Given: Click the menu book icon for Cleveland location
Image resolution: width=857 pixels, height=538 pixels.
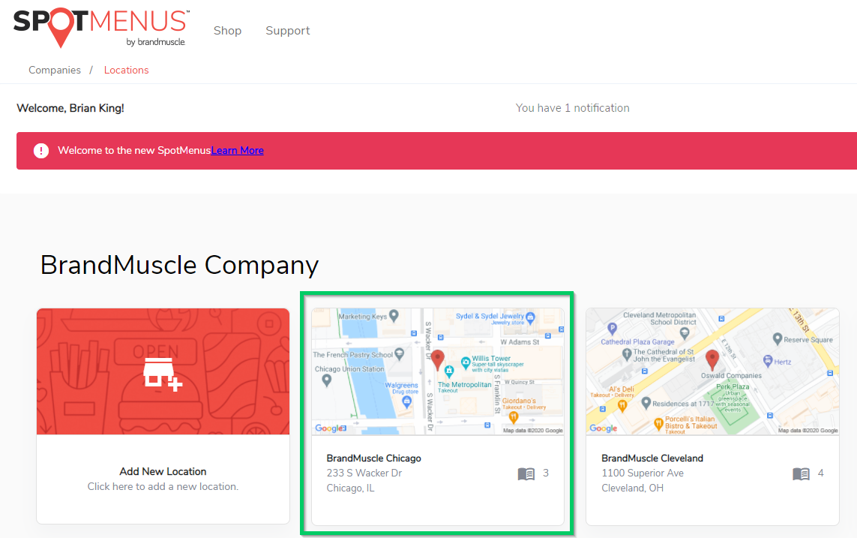Looking at the screenshot, I should 801,473.
